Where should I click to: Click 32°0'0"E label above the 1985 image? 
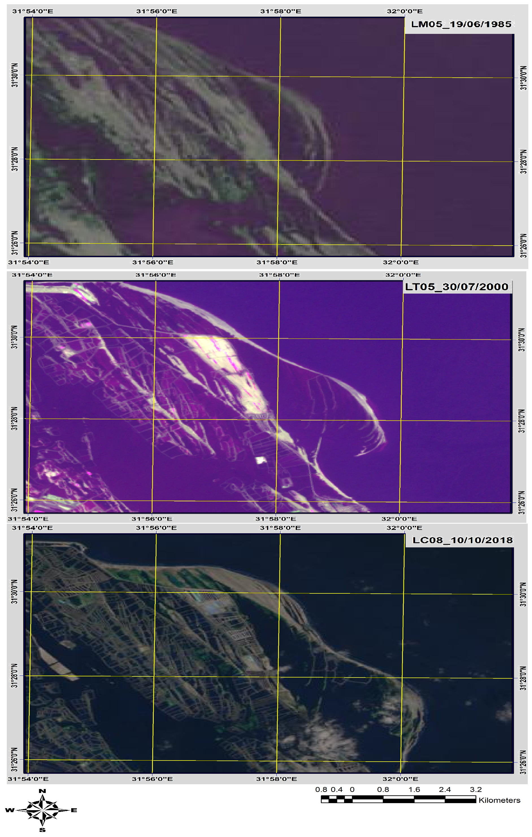coord(405,11)
